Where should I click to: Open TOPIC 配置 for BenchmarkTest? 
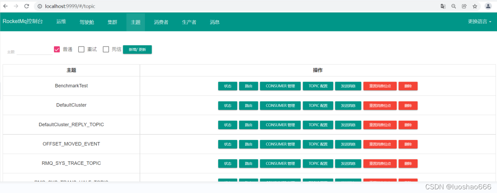(x=318, y=86)
